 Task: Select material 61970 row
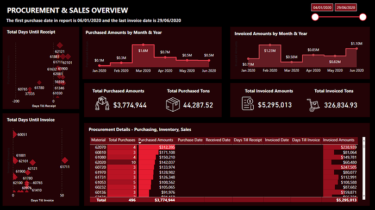(x=224, y=173)
